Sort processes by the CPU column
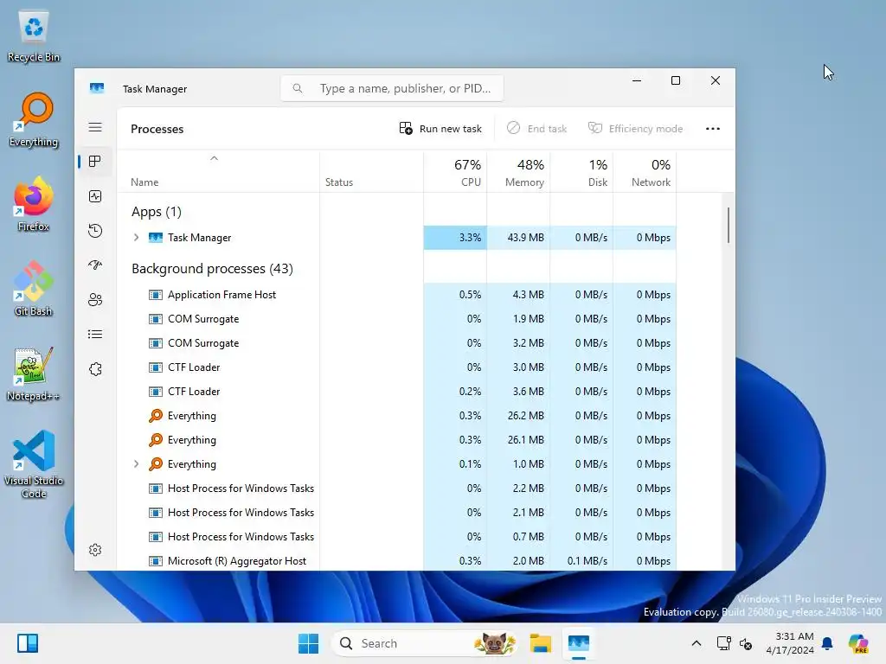This screenshot has width=886, height=664. (x=455, y=173)
